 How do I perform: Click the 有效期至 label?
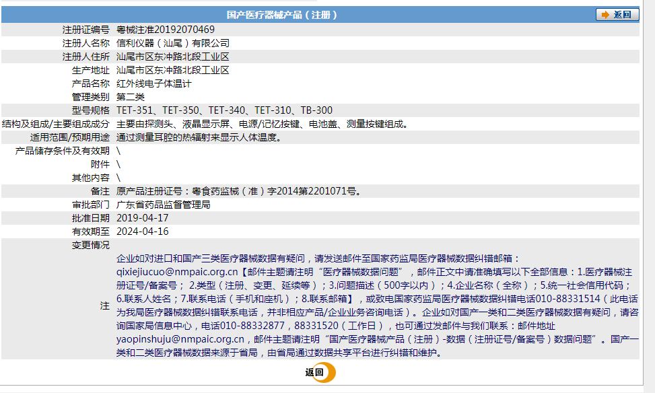click(91, 231)
